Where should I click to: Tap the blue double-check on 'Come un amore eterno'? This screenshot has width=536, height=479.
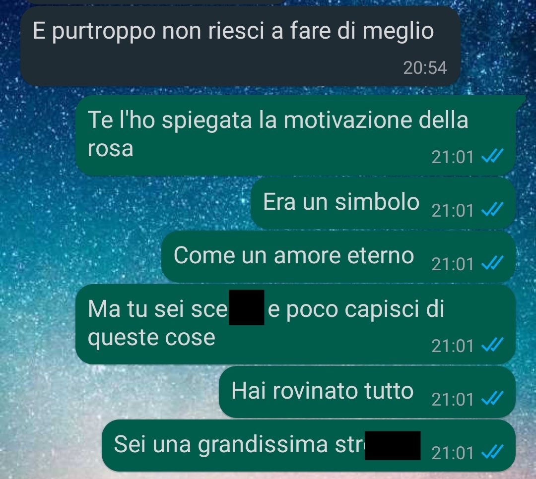click(x=492, y=263)
